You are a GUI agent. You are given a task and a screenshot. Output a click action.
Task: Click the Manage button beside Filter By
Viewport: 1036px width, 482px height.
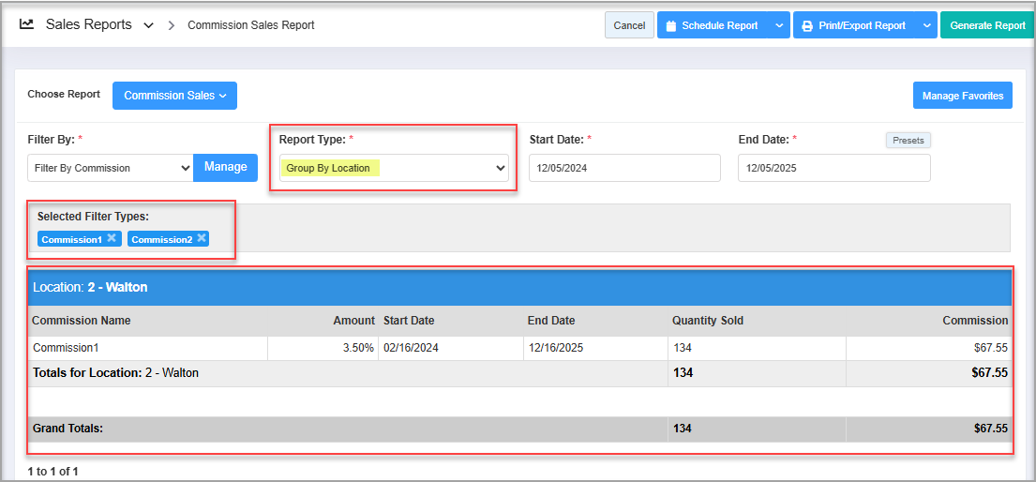[x=225, y=167]
